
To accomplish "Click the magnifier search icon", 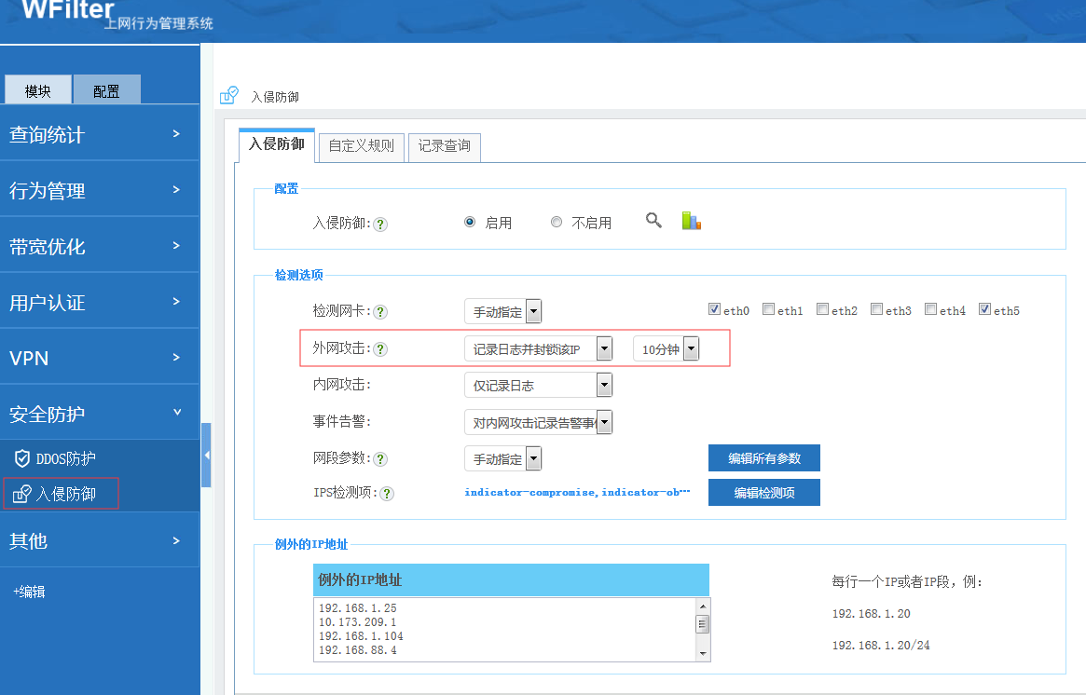I will coord(653,221).
